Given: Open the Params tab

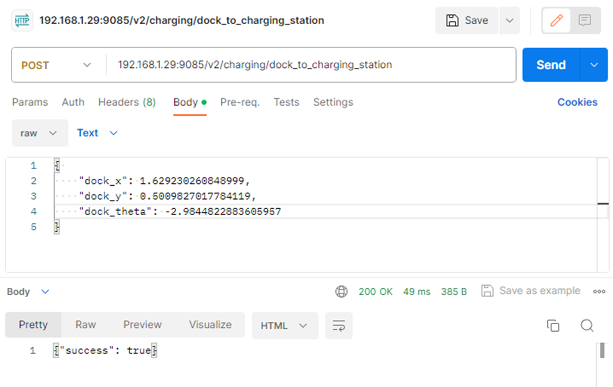Looking at the screenshot, I should point(30,102).
